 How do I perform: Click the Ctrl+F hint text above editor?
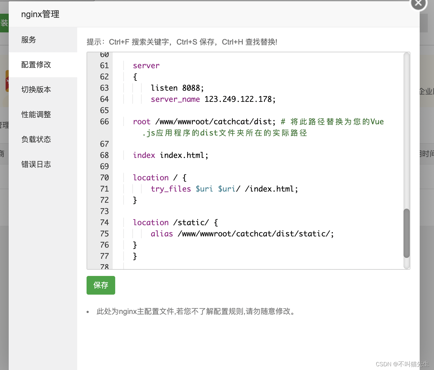(x=182, y=42)
